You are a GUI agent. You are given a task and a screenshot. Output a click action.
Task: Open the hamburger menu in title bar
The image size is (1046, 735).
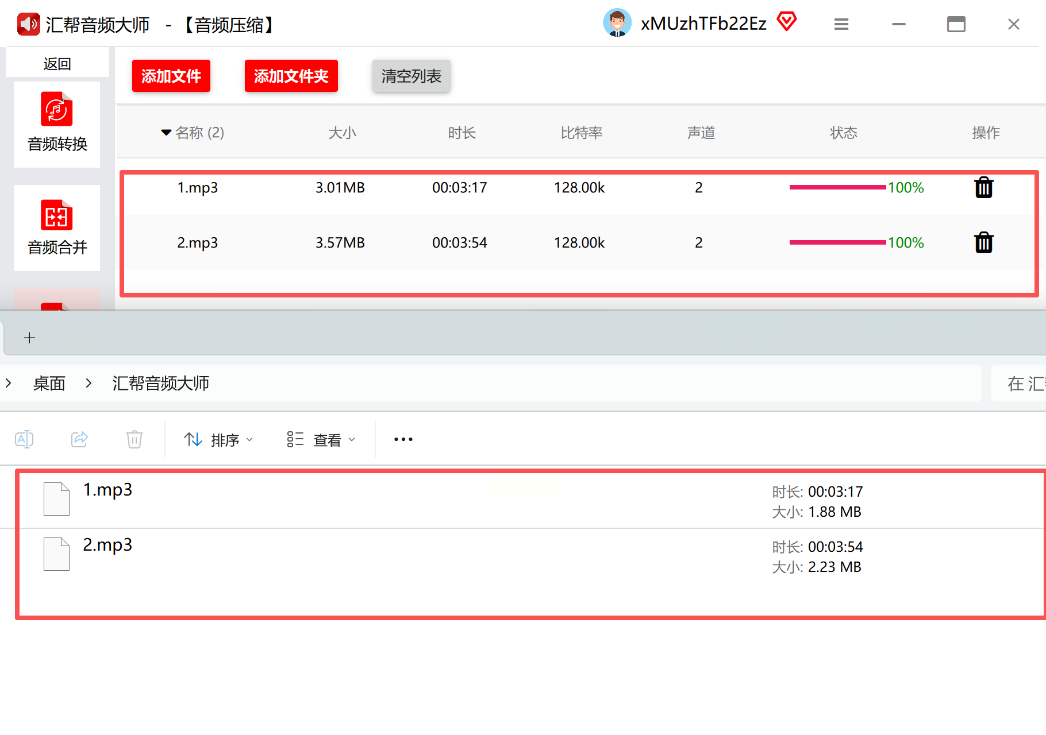click(x=841, y=24)
